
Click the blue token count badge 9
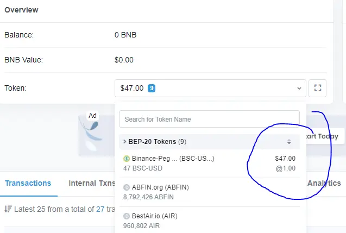(x=152, y=88)
